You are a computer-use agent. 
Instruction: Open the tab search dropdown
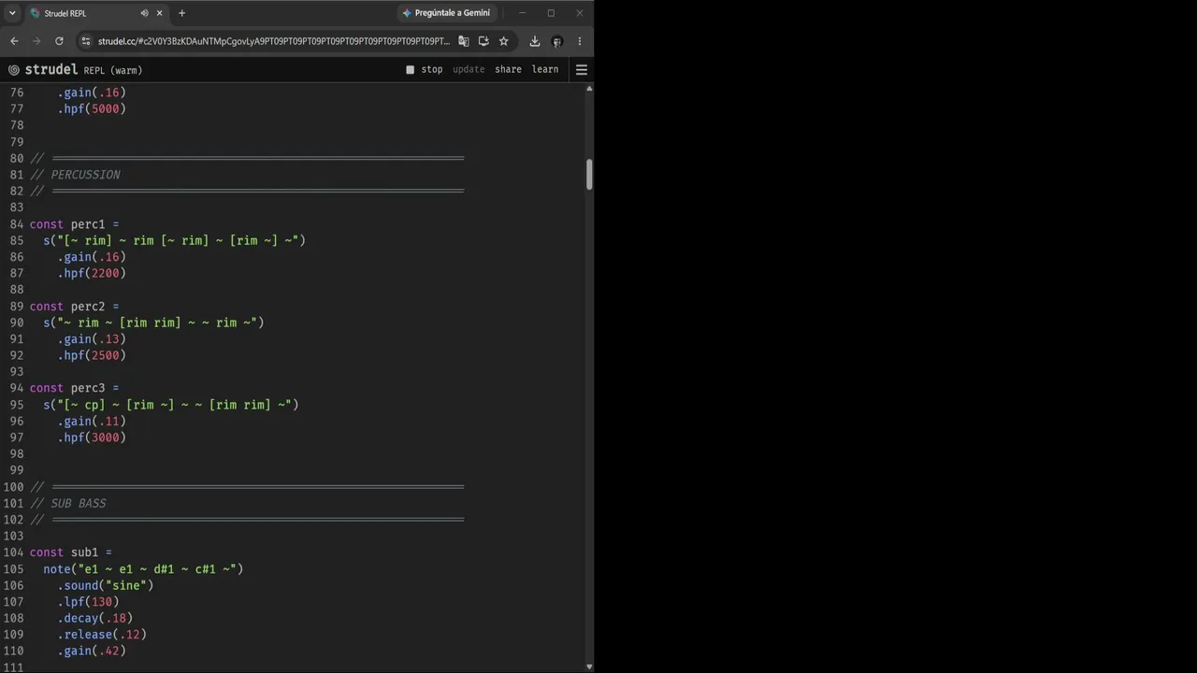(12, 13)
